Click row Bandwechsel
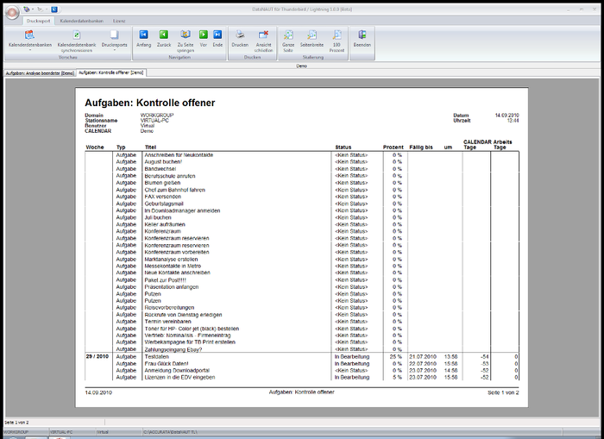The height and width of the screenshot is (439, 604). pyautogui.click(x=302, y=169)
